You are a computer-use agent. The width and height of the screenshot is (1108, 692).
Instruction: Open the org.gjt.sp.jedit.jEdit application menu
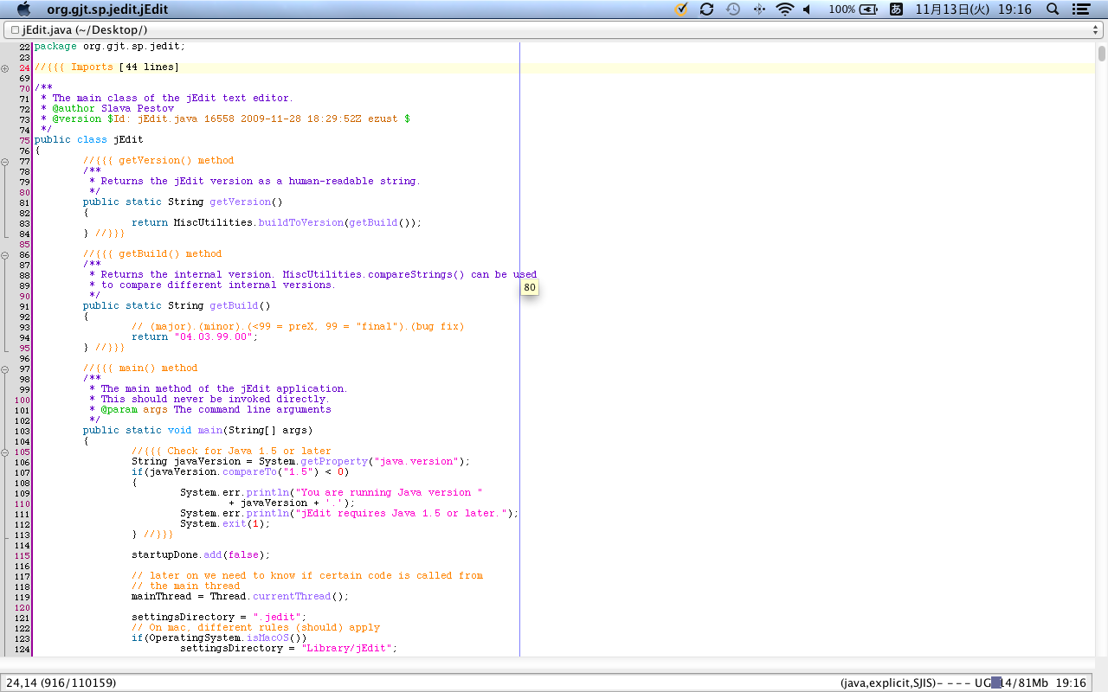tap(107, 10)
